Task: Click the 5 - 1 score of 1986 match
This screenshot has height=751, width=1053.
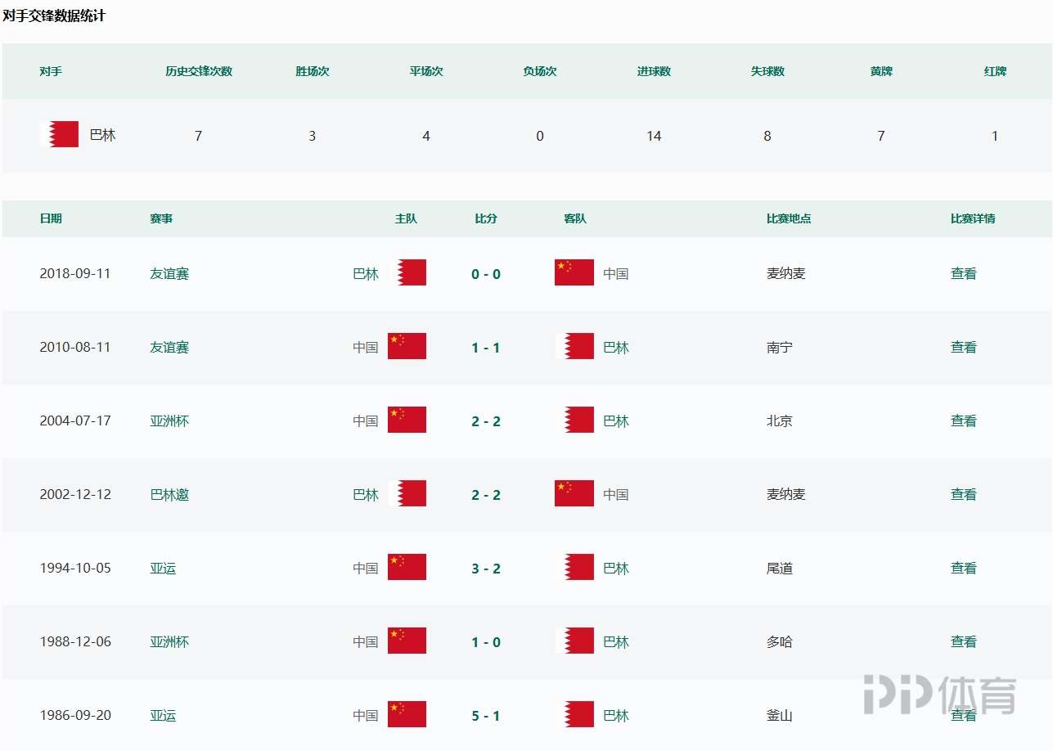Action: (486, 716)
